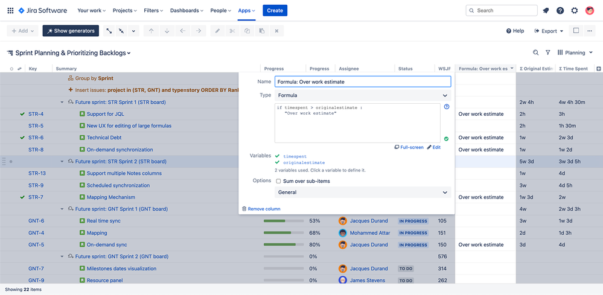Screen dimensions: 603x295
Task: Open the Filters menu
Action: click(x=153, y=11)
